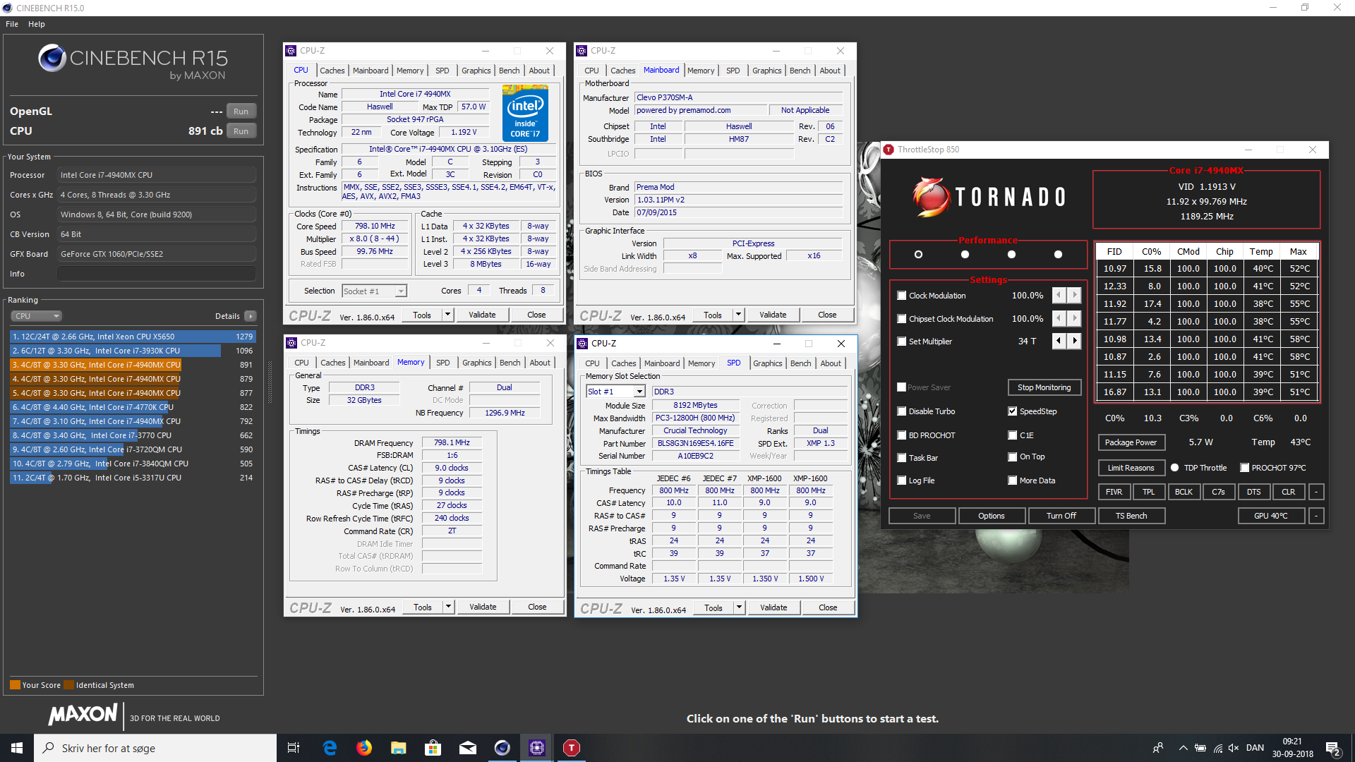Click the Intel Core i7 logo in CPU-Z
Image resolution: width=1355 pixels, height=762 pixels.
point(525,113)
